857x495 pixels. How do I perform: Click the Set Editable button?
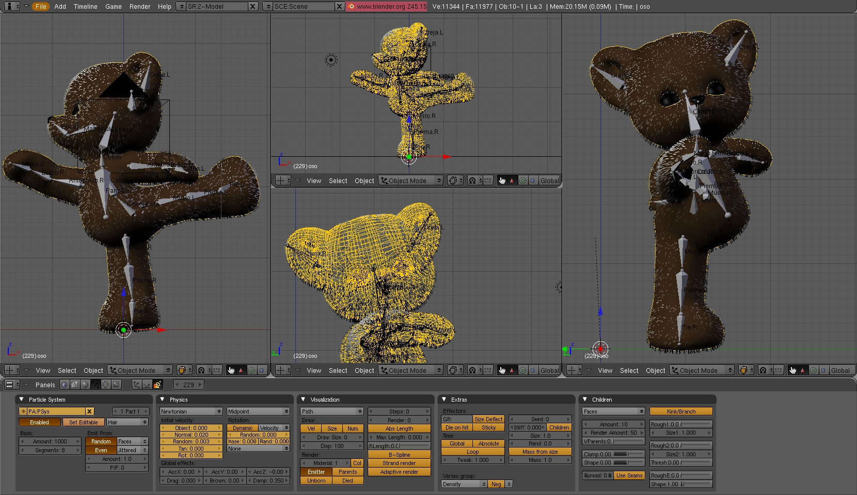83,422
